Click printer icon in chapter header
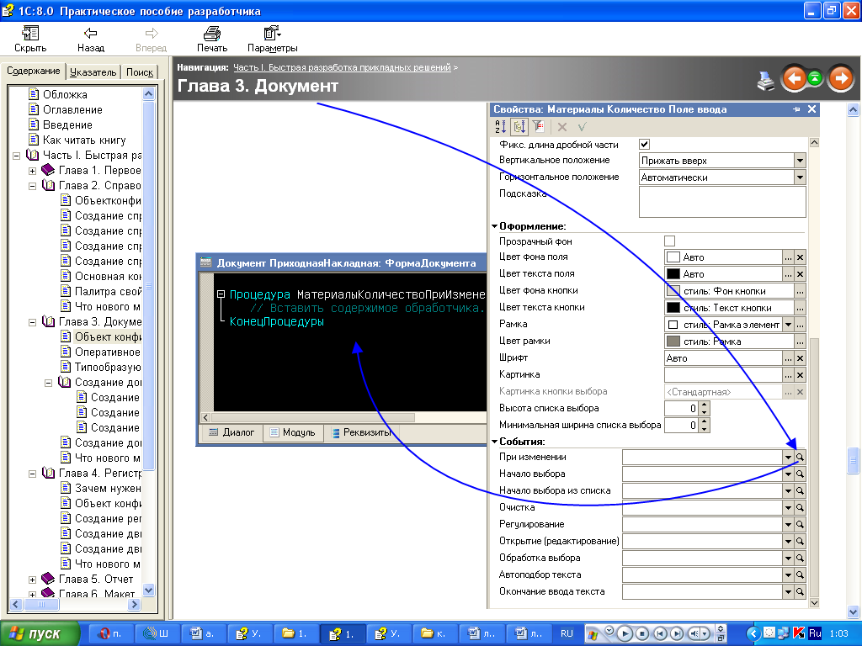This screenshot has height=646, width=862. [765, 81]
